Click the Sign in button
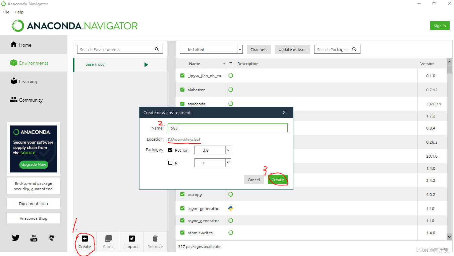This screenshot has width=454, height=256. click(x=440, y=26)
